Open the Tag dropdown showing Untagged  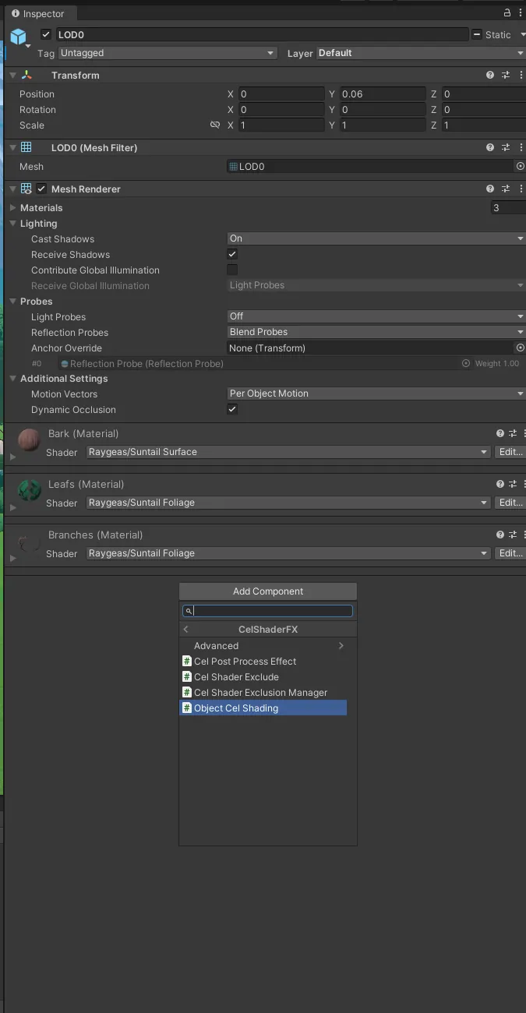tap(168, 53)
